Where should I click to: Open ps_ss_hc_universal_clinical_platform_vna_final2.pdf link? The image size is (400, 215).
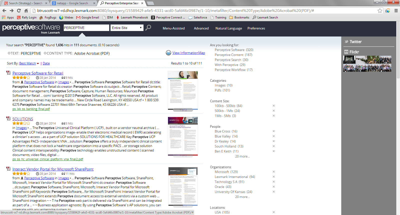(48, 159)
